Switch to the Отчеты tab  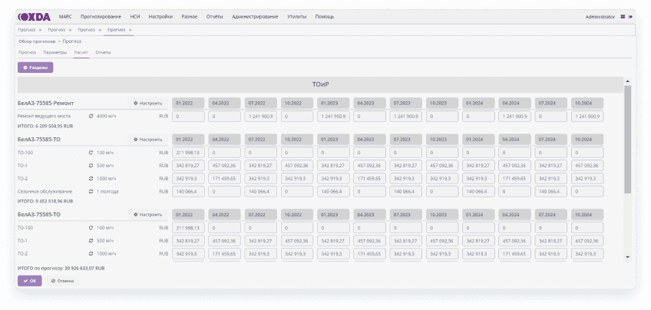(103, 53)
